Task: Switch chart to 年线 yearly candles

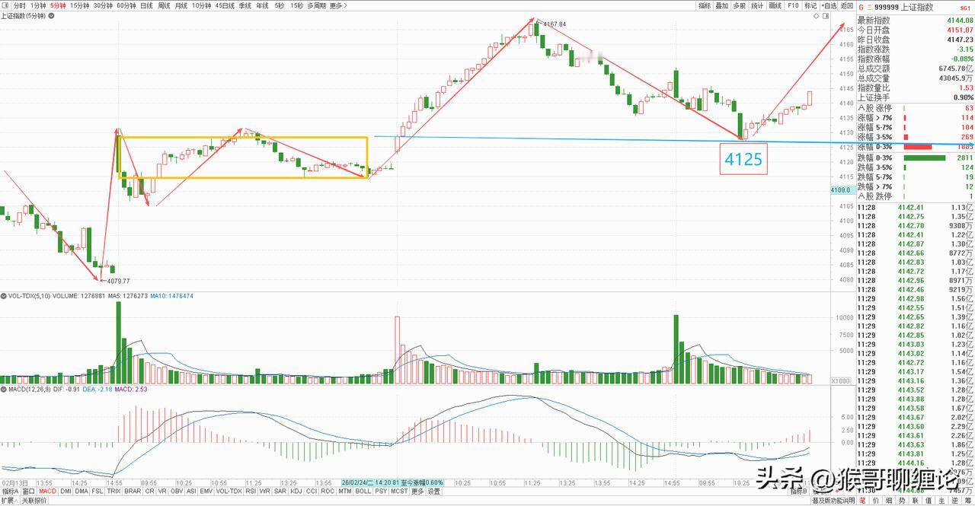Action: (262, 5)
